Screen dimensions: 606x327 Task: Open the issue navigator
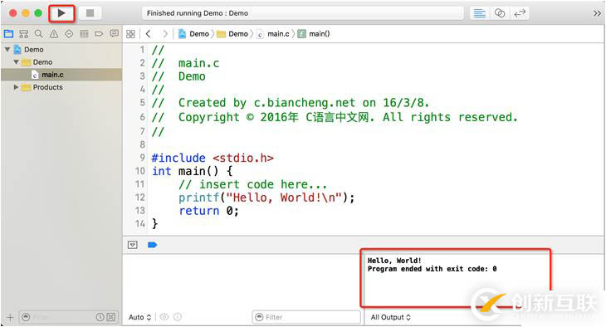click(x=54, y=34)
